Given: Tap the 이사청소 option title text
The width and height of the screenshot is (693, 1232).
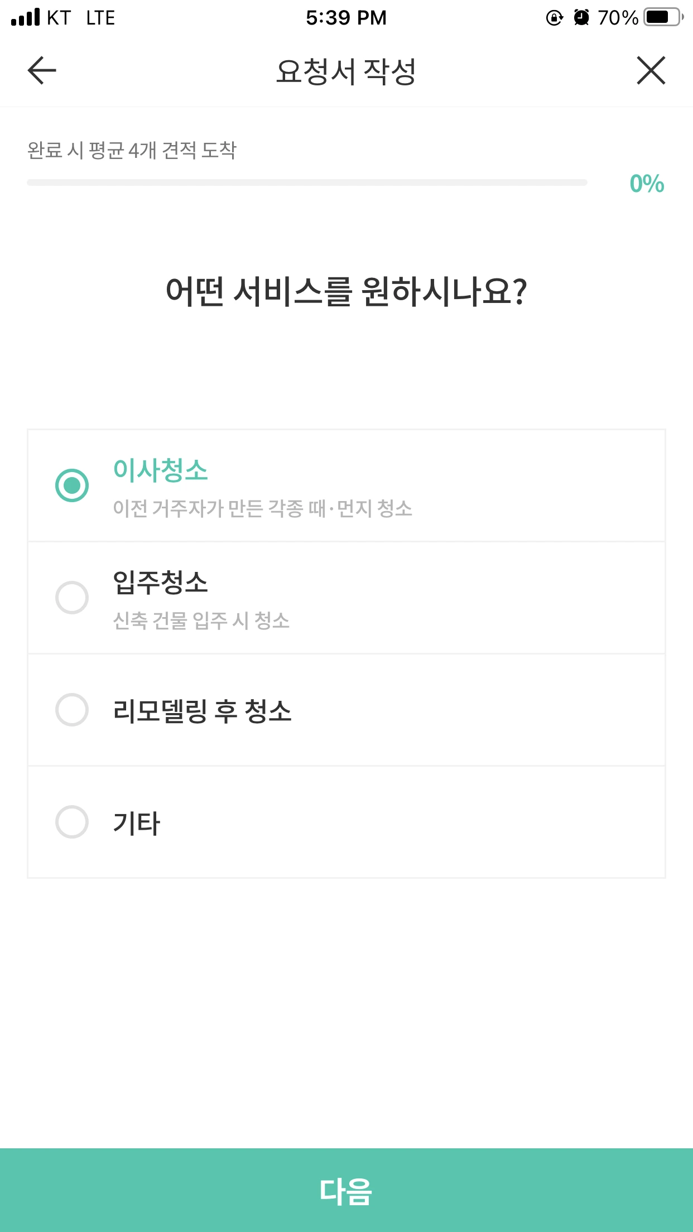Looking at the screenshot, I should point(160,470).
